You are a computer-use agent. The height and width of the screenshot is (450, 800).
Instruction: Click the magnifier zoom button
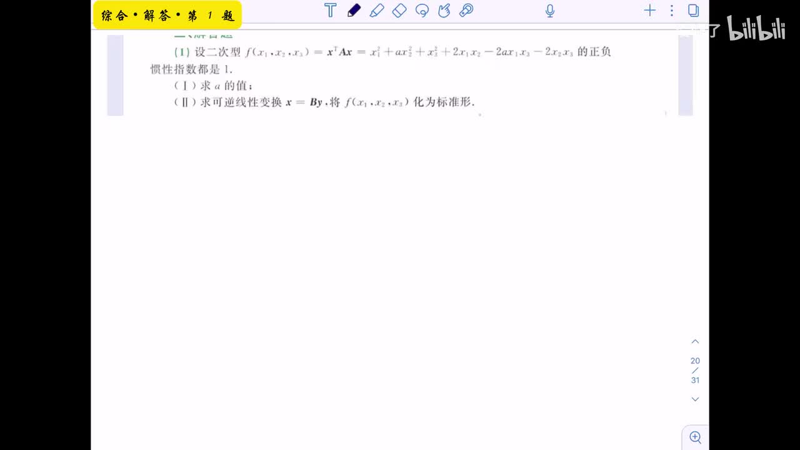[695, 437]
